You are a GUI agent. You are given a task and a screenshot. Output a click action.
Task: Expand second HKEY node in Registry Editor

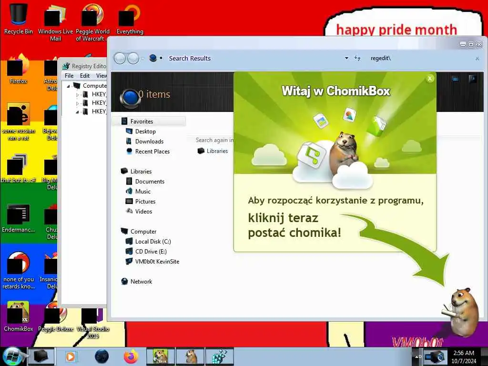(78, 103)
